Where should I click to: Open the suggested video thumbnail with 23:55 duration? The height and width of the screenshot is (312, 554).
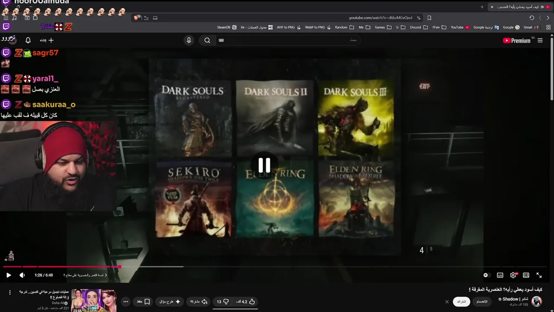[x=94, y=300]
